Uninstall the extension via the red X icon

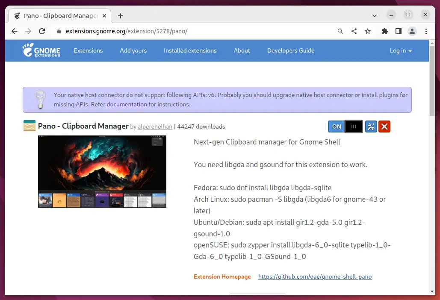[x=384, y=126]
